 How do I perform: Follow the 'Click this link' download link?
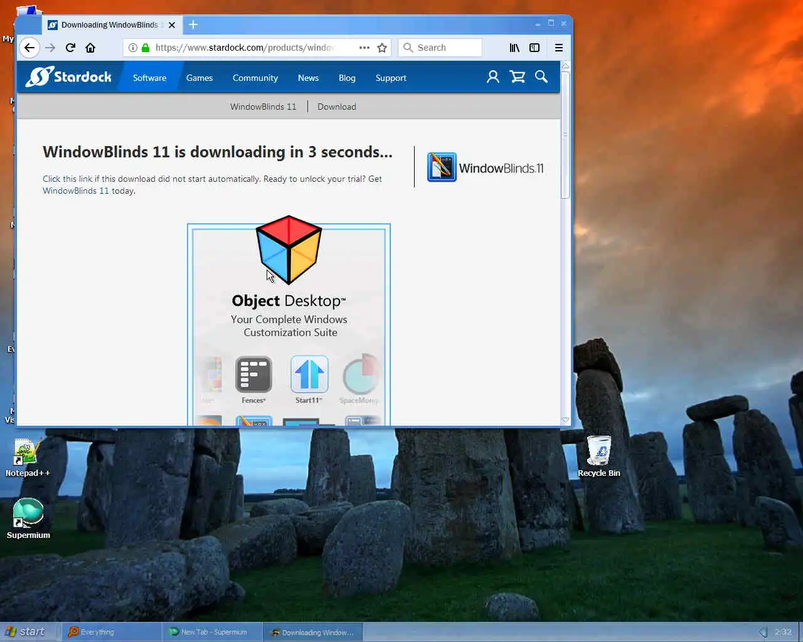(68, 179)
